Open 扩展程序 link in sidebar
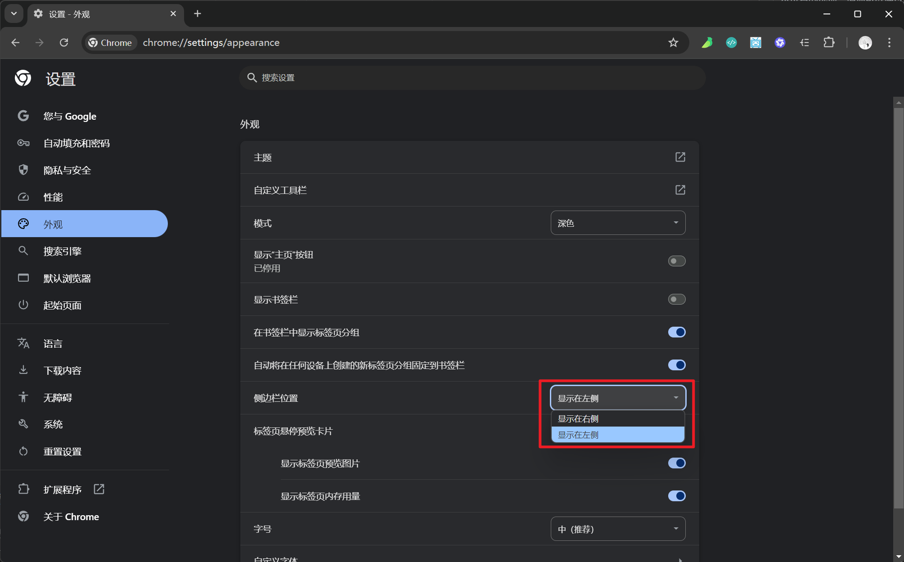This screenshot has width=904, height=562. point(62,490)
